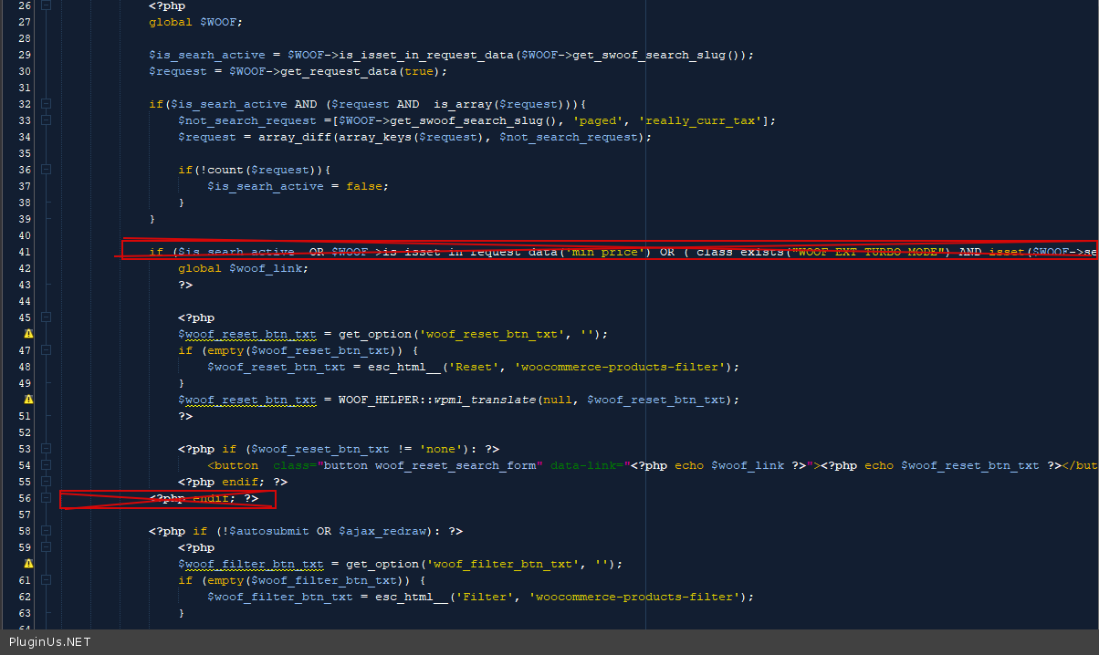Click '!$autosubmit' on line 58
The height and width of the screenshot is (655, 1099).
[x=266, y=531]
